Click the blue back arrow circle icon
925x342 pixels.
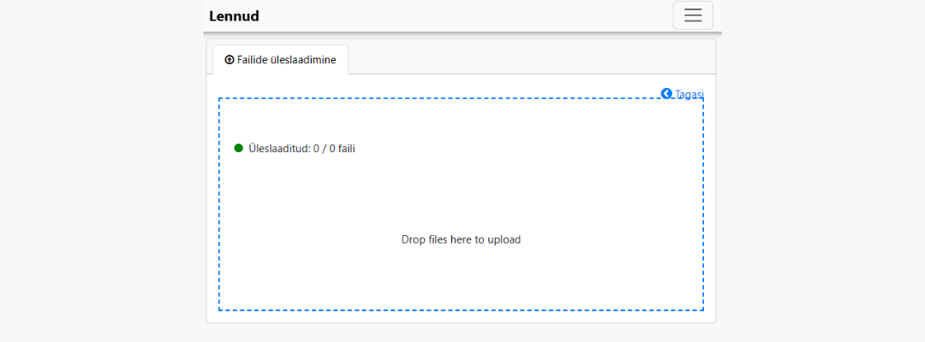(666, 93)
